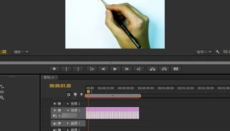Click the Lift button
The image size is (230, 131).
click(x=152, y=69)
